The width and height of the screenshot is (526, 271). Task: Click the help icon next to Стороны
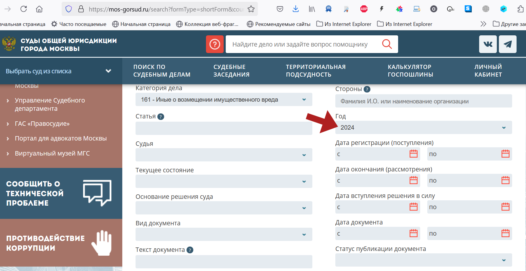click(367, 89)
